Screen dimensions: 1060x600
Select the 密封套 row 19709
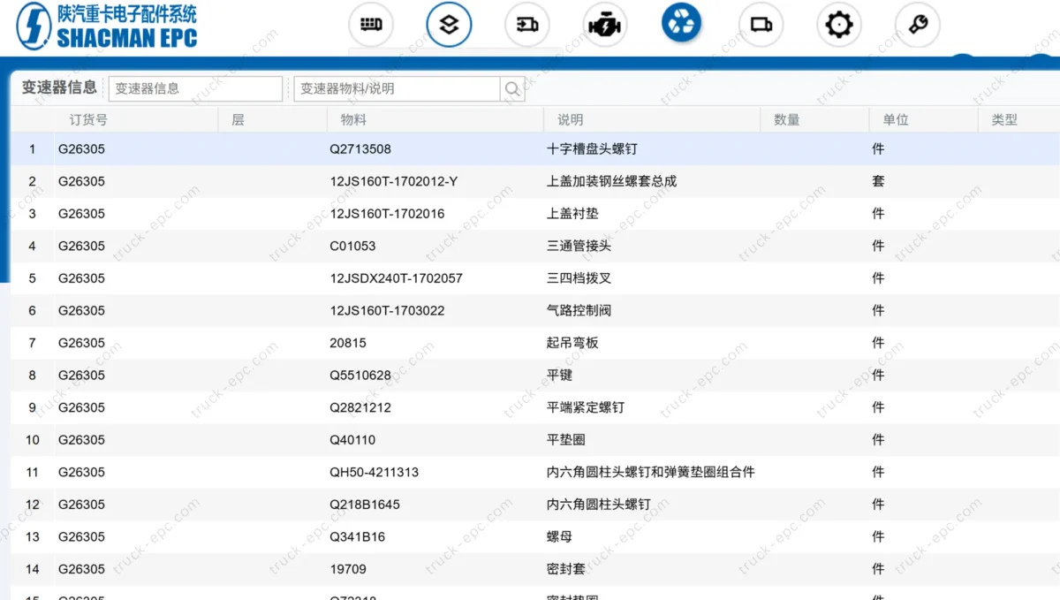(x=348, y=569)
